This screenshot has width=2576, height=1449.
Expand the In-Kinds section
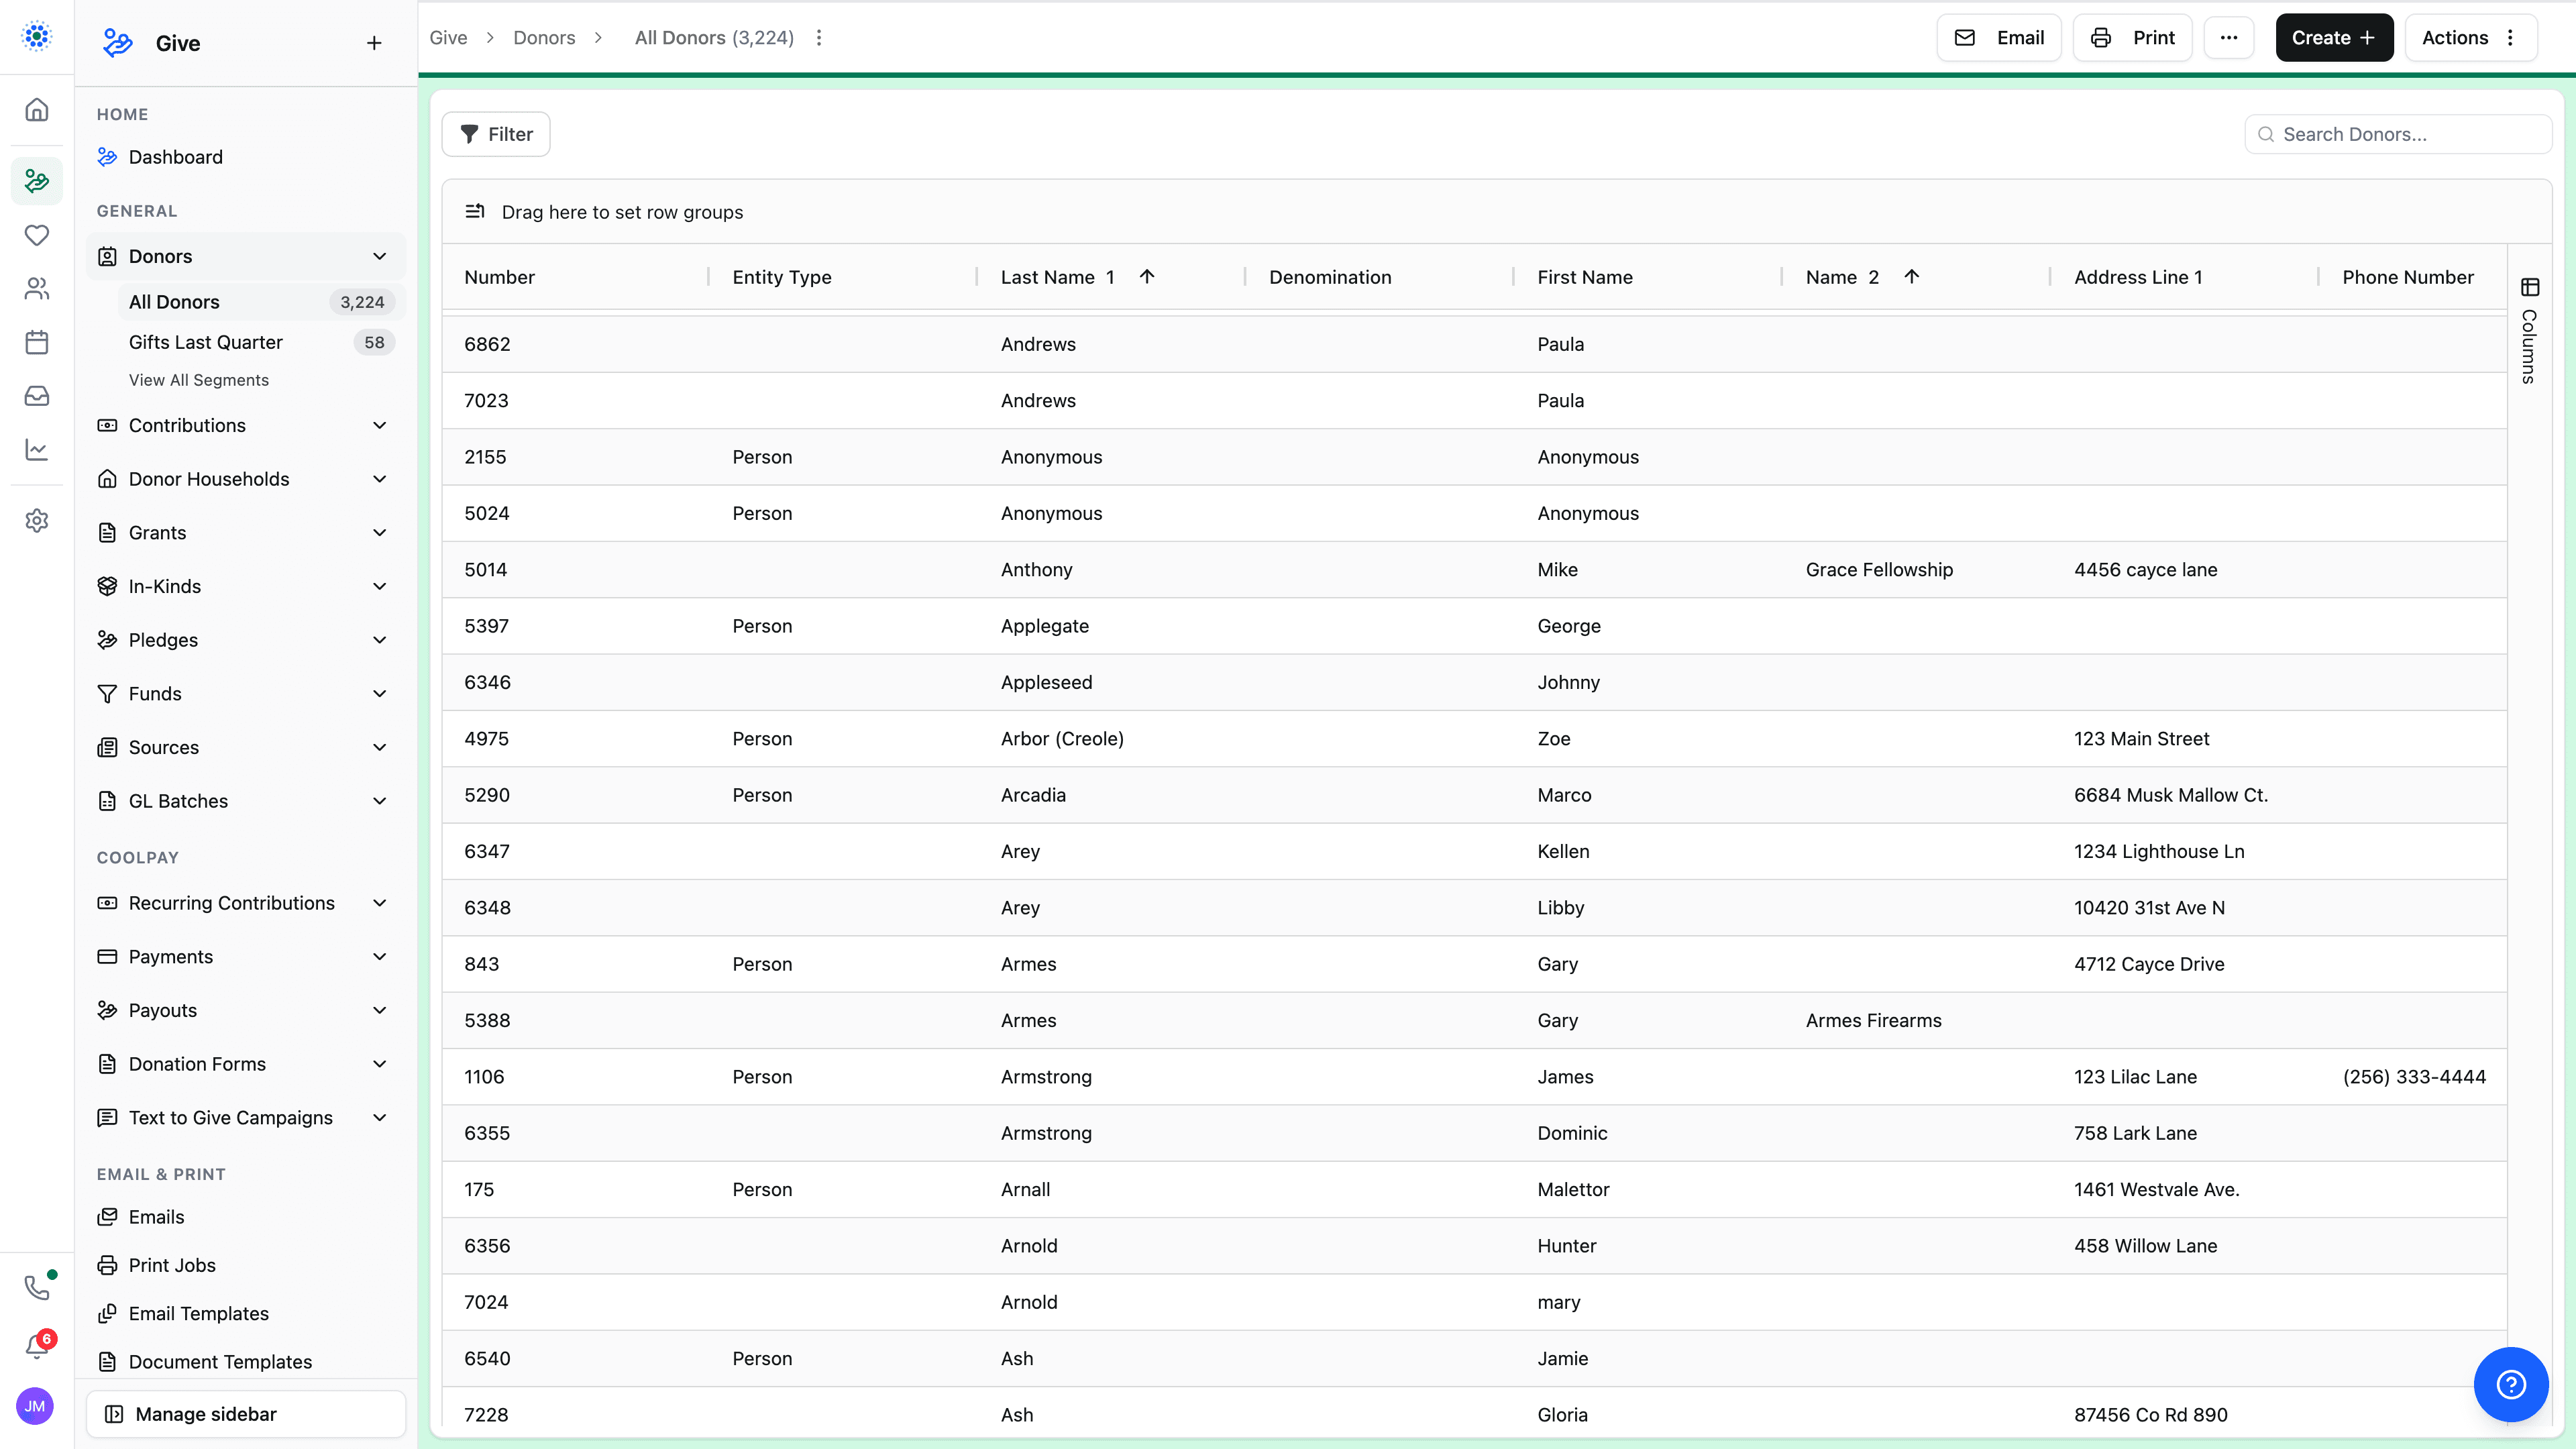(380, 586)
